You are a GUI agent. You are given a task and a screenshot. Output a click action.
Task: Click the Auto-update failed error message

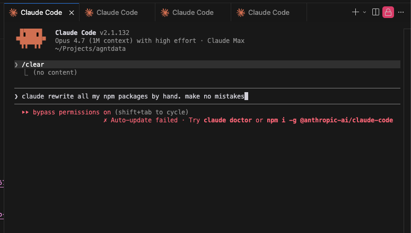coord(144,120)
